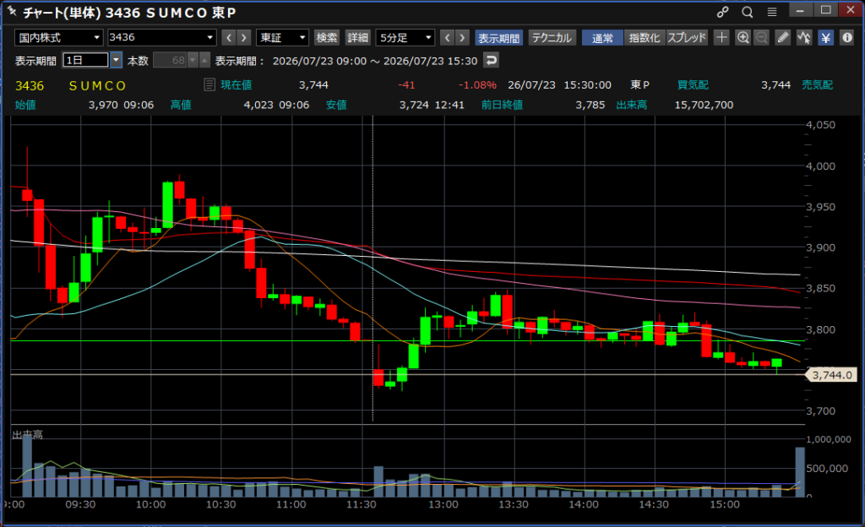Click the 4,023 high price value

pos(258,105)
